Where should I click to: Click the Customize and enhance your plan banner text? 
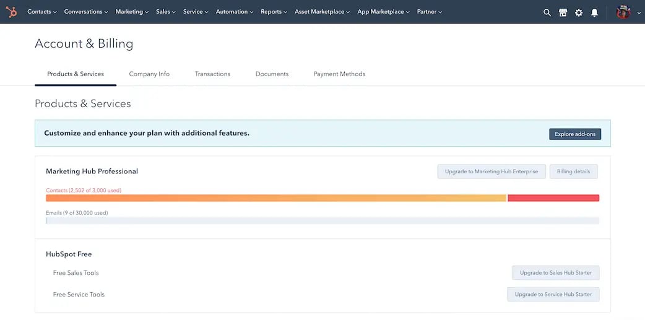coord(147,133)
